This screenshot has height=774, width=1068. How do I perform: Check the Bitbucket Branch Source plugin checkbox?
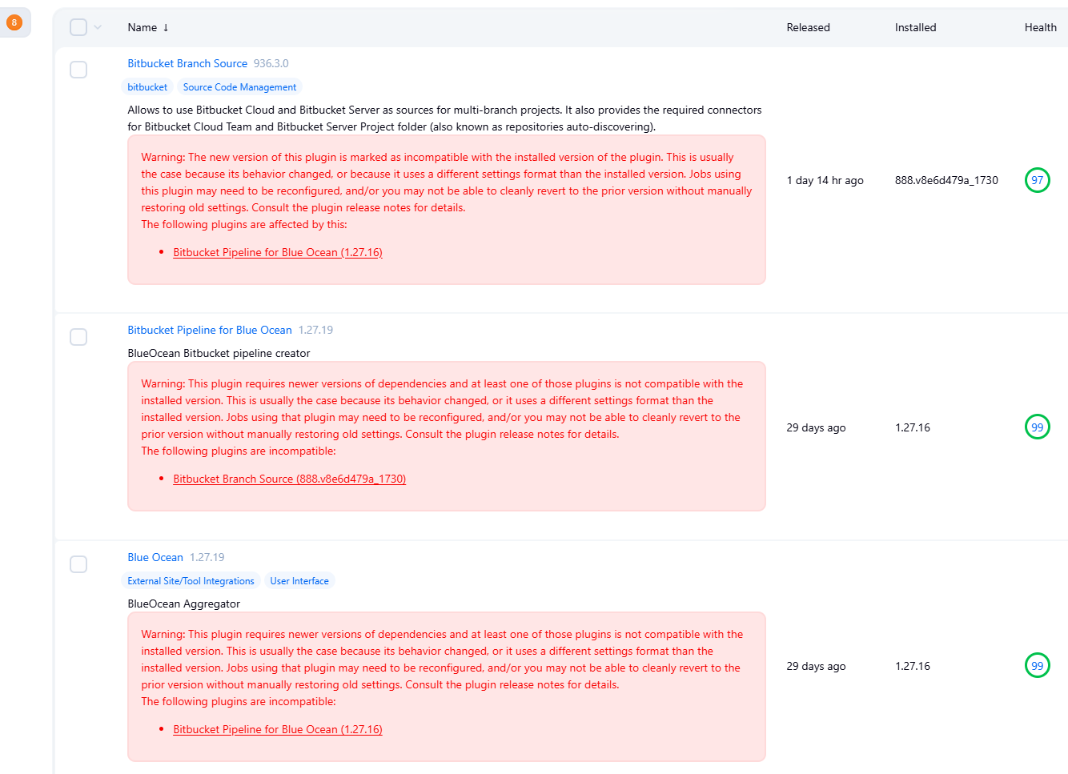click(78, 70)
